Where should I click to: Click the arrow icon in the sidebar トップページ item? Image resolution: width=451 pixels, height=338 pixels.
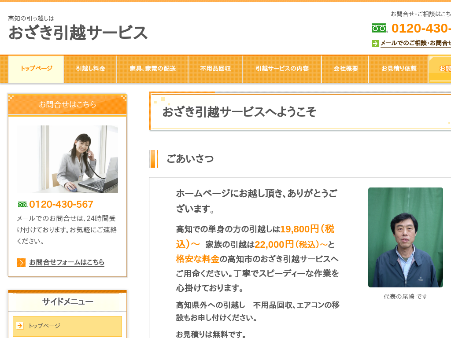click(x=20, y=326)
